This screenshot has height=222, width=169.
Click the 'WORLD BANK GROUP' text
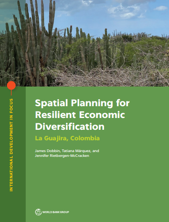[56, 212]
